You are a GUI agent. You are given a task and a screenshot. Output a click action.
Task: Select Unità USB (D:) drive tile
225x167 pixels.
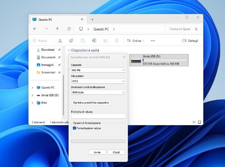click(159, 60)
